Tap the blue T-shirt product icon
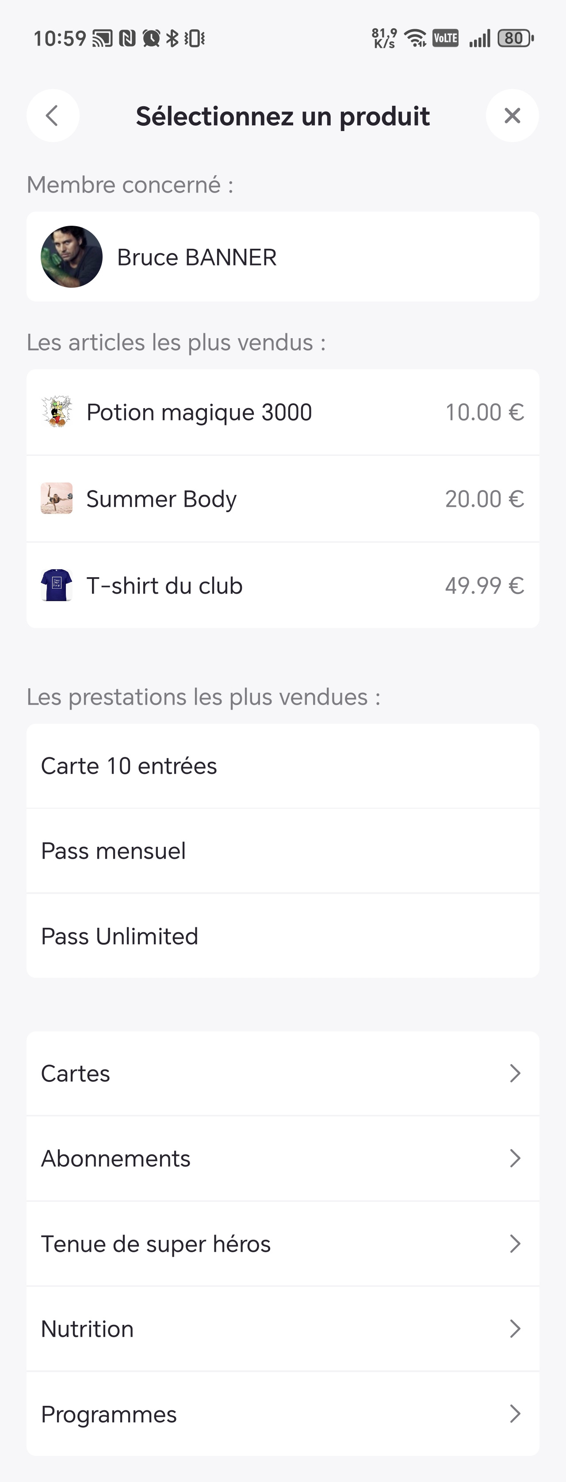 point(57,585)
